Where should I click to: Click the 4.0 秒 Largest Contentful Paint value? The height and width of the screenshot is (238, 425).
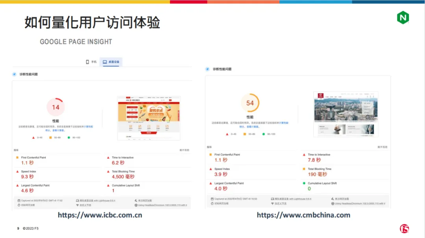[221, 189]
